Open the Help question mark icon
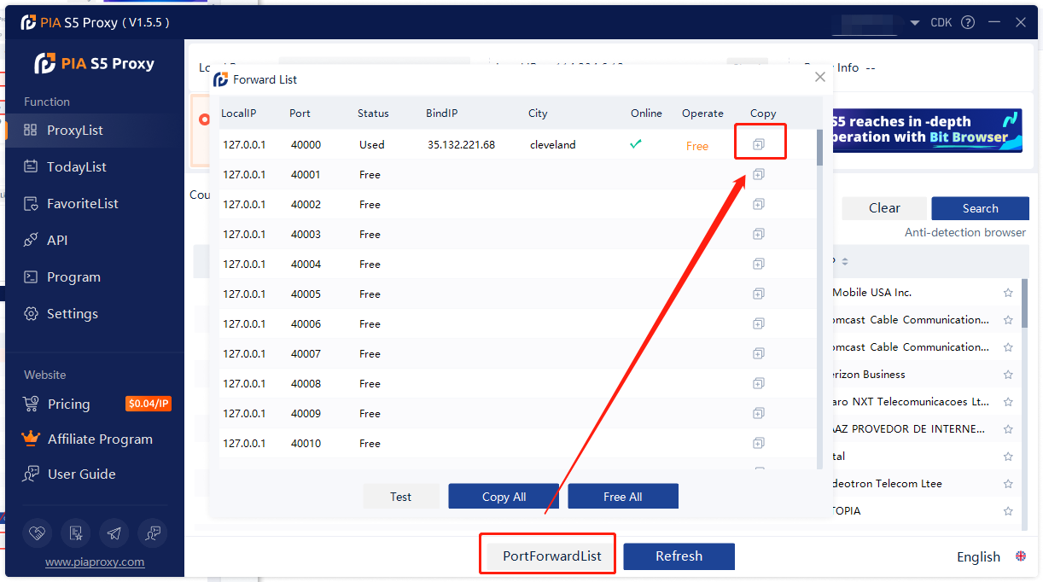The image size is (1043, 582). click(968, 22)
